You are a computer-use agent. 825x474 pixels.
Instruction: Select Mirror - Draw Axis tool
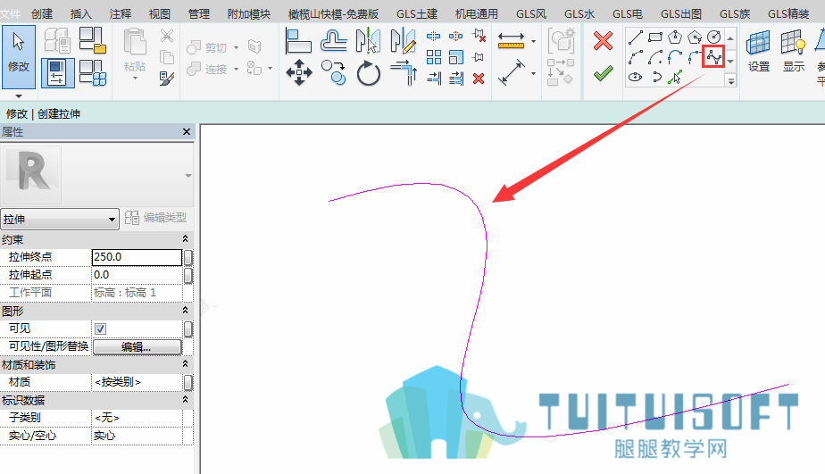pos(403,41)
